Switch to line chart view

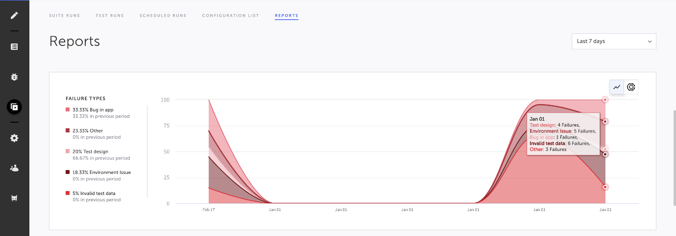click(x=617, y=87)
